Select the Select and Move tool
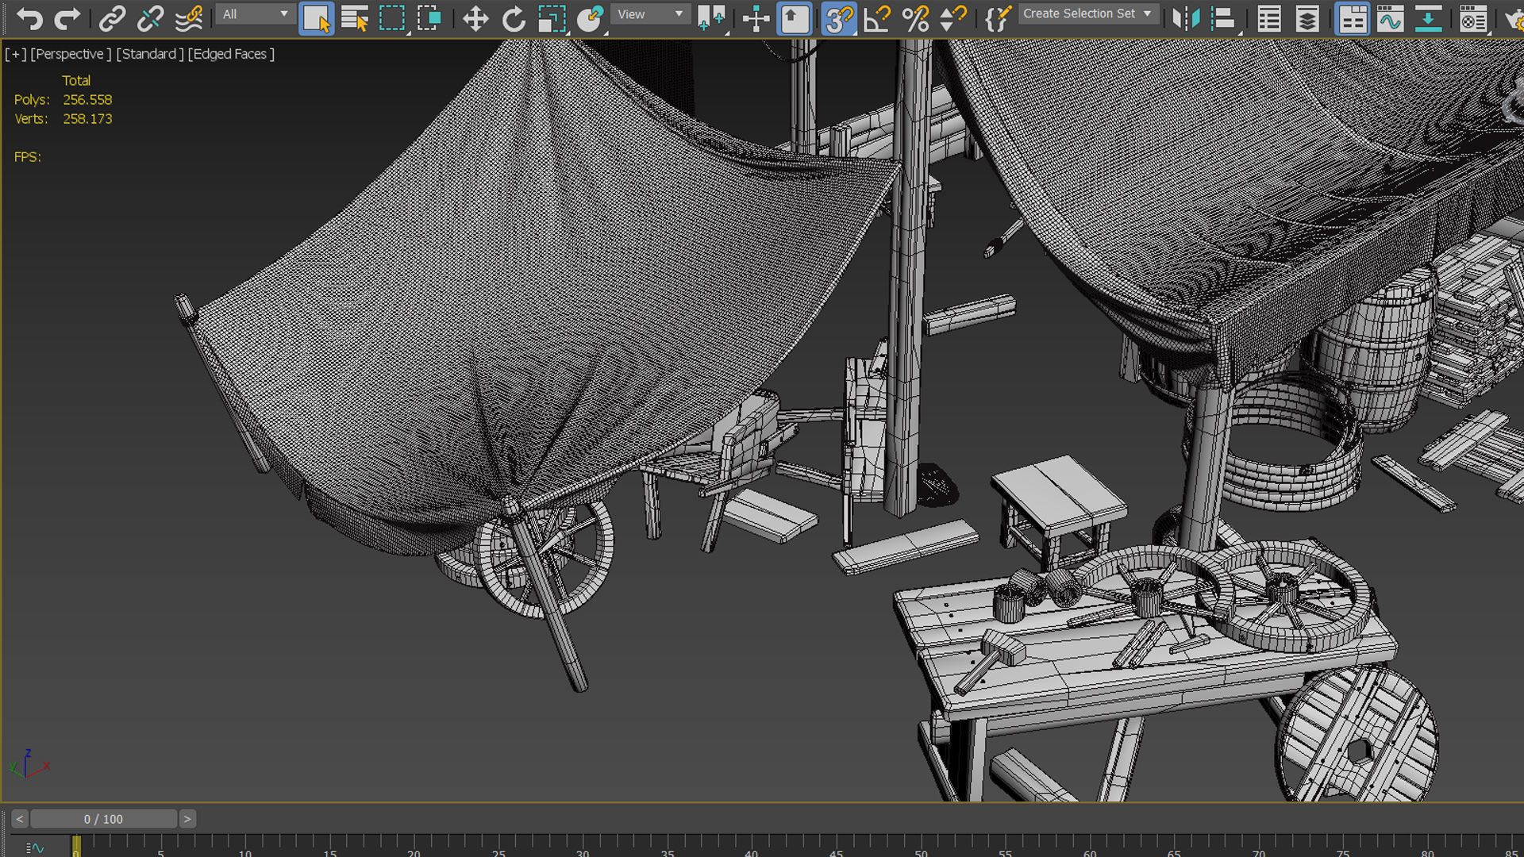This screenshot has width=1524, height=857. [x=475, y=18]
